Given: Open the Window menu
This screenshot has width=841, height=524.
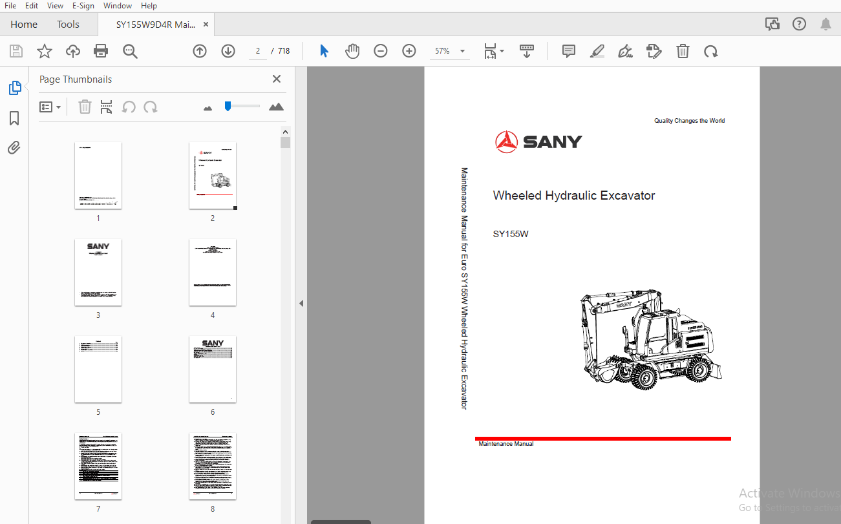Looking at the screenshot, I should tap(118, 6).
